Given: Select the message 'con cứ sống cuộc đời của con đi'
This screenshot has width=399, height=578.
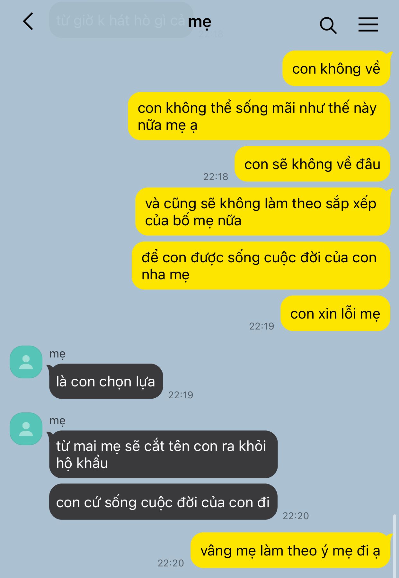Looking at the screenshot, I should click(x=163, y=502).
